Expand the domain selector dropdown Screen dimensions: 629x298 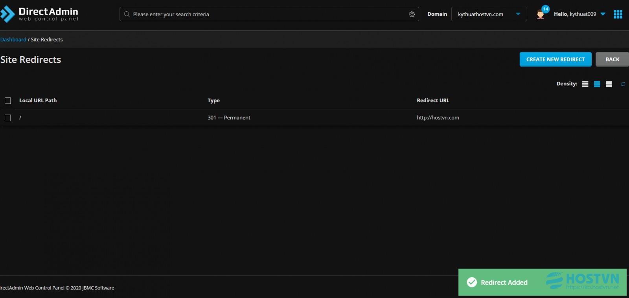(489, 14)
